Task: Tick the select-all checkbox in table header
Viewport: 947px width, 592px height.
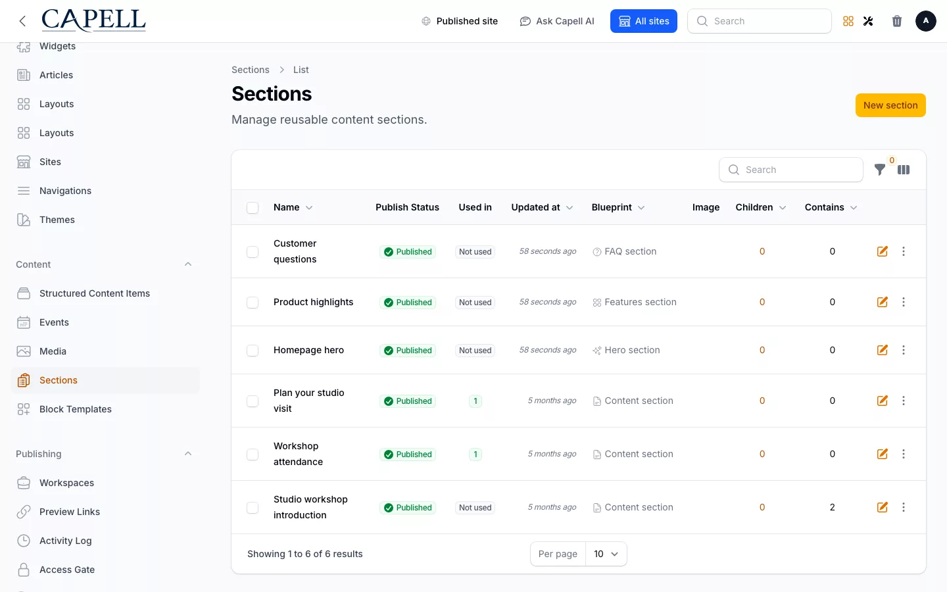Action: tap(253, 208)
